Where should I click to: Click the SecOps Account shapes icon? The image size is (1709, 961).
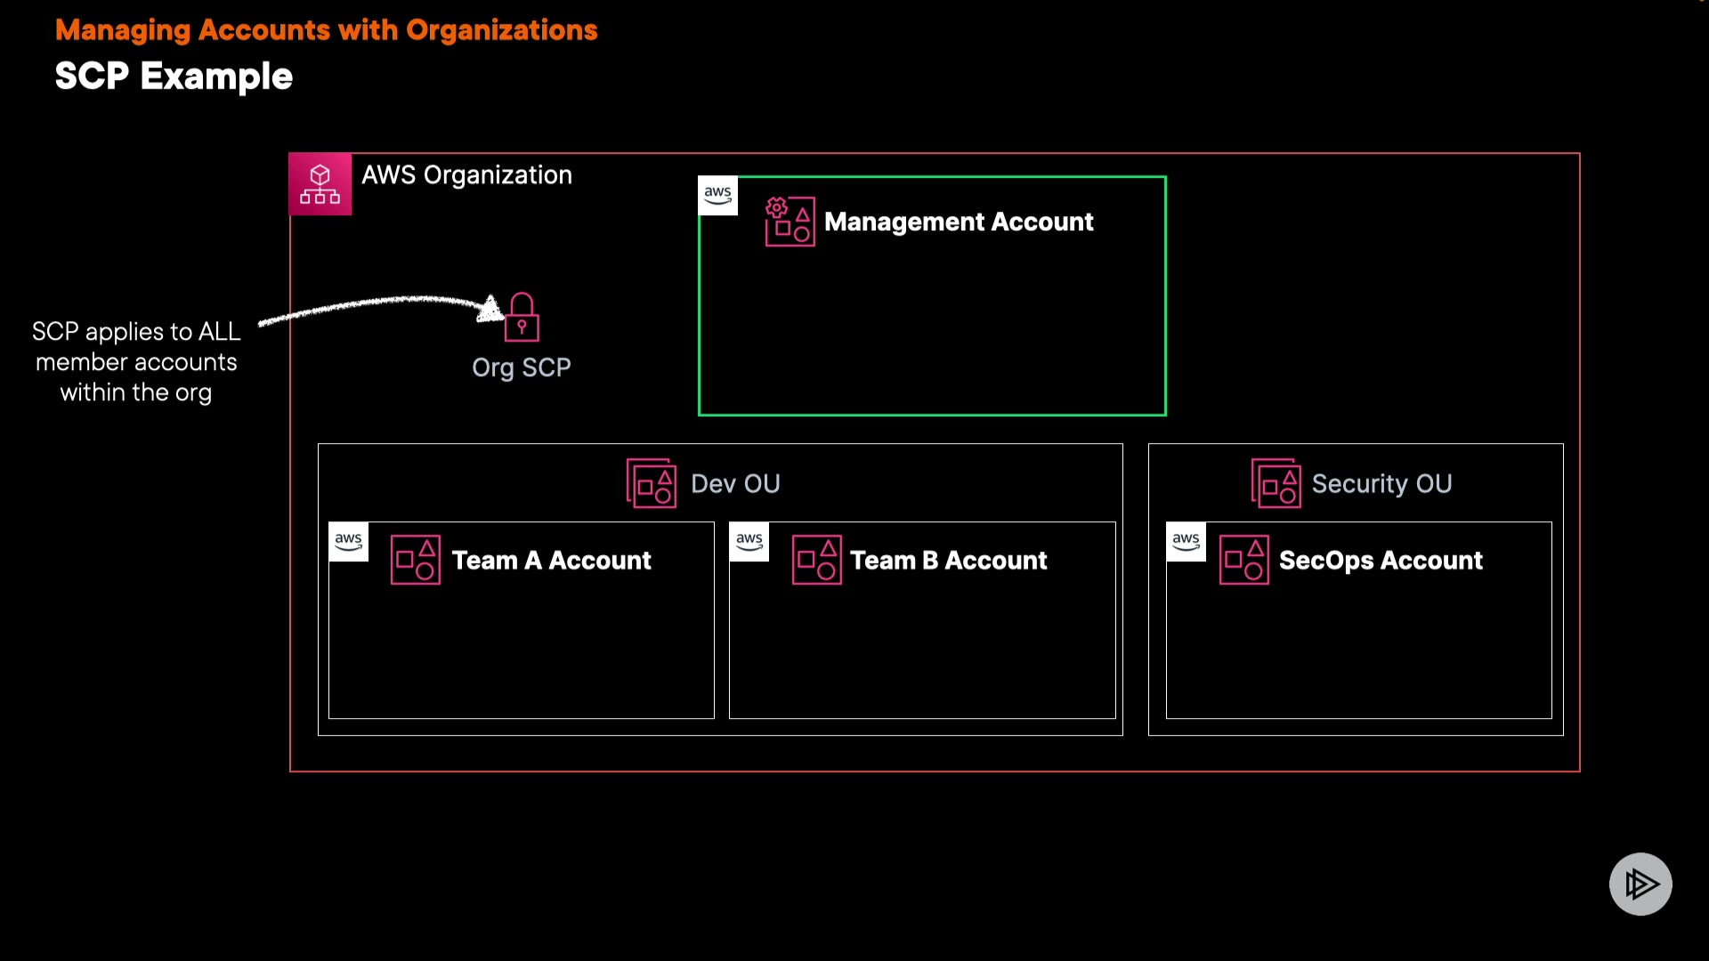(1243, 560)
